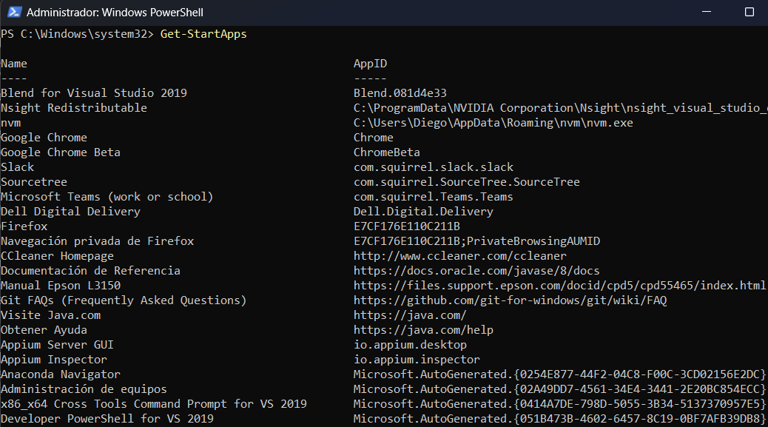The width and height of the screenshot is (768, 427).
Task: Select the 'Dell.Digital.Delivery' AppID
Action: pos(424,212)
